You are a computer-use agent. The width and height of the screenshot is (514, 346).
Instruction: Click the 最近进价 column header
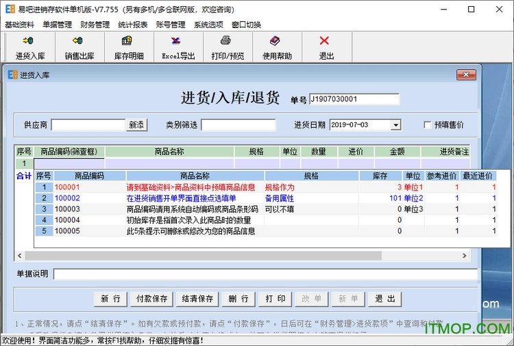478,176
